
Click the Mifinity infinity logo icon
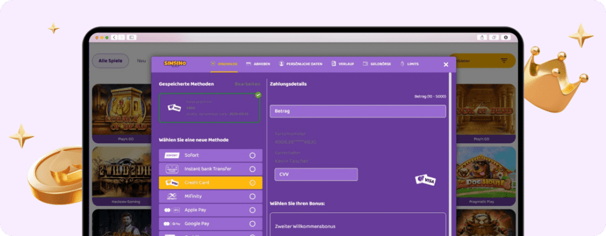(x=172, y=196)
